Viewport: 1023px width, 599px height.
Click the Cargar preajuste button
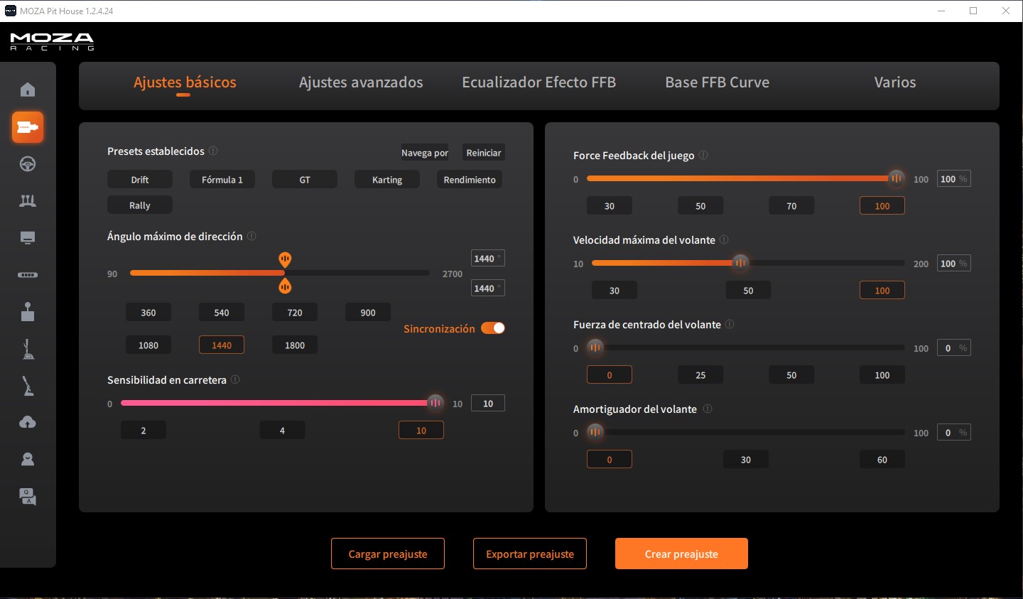click(388, 554)
